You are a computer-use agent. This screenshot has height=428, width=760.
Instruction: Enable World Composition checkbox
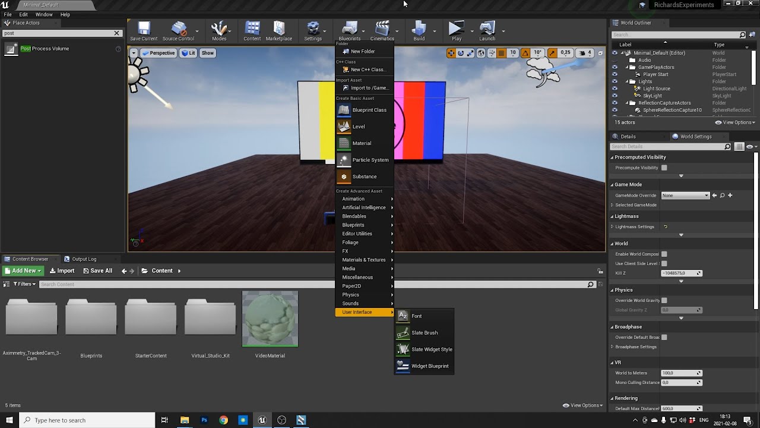664,254
